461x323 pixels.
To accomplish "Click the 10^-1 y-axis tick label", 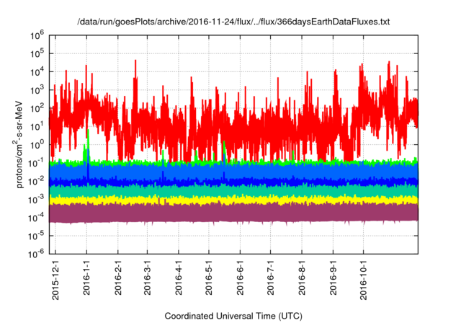I will click(x=36, y=163).
